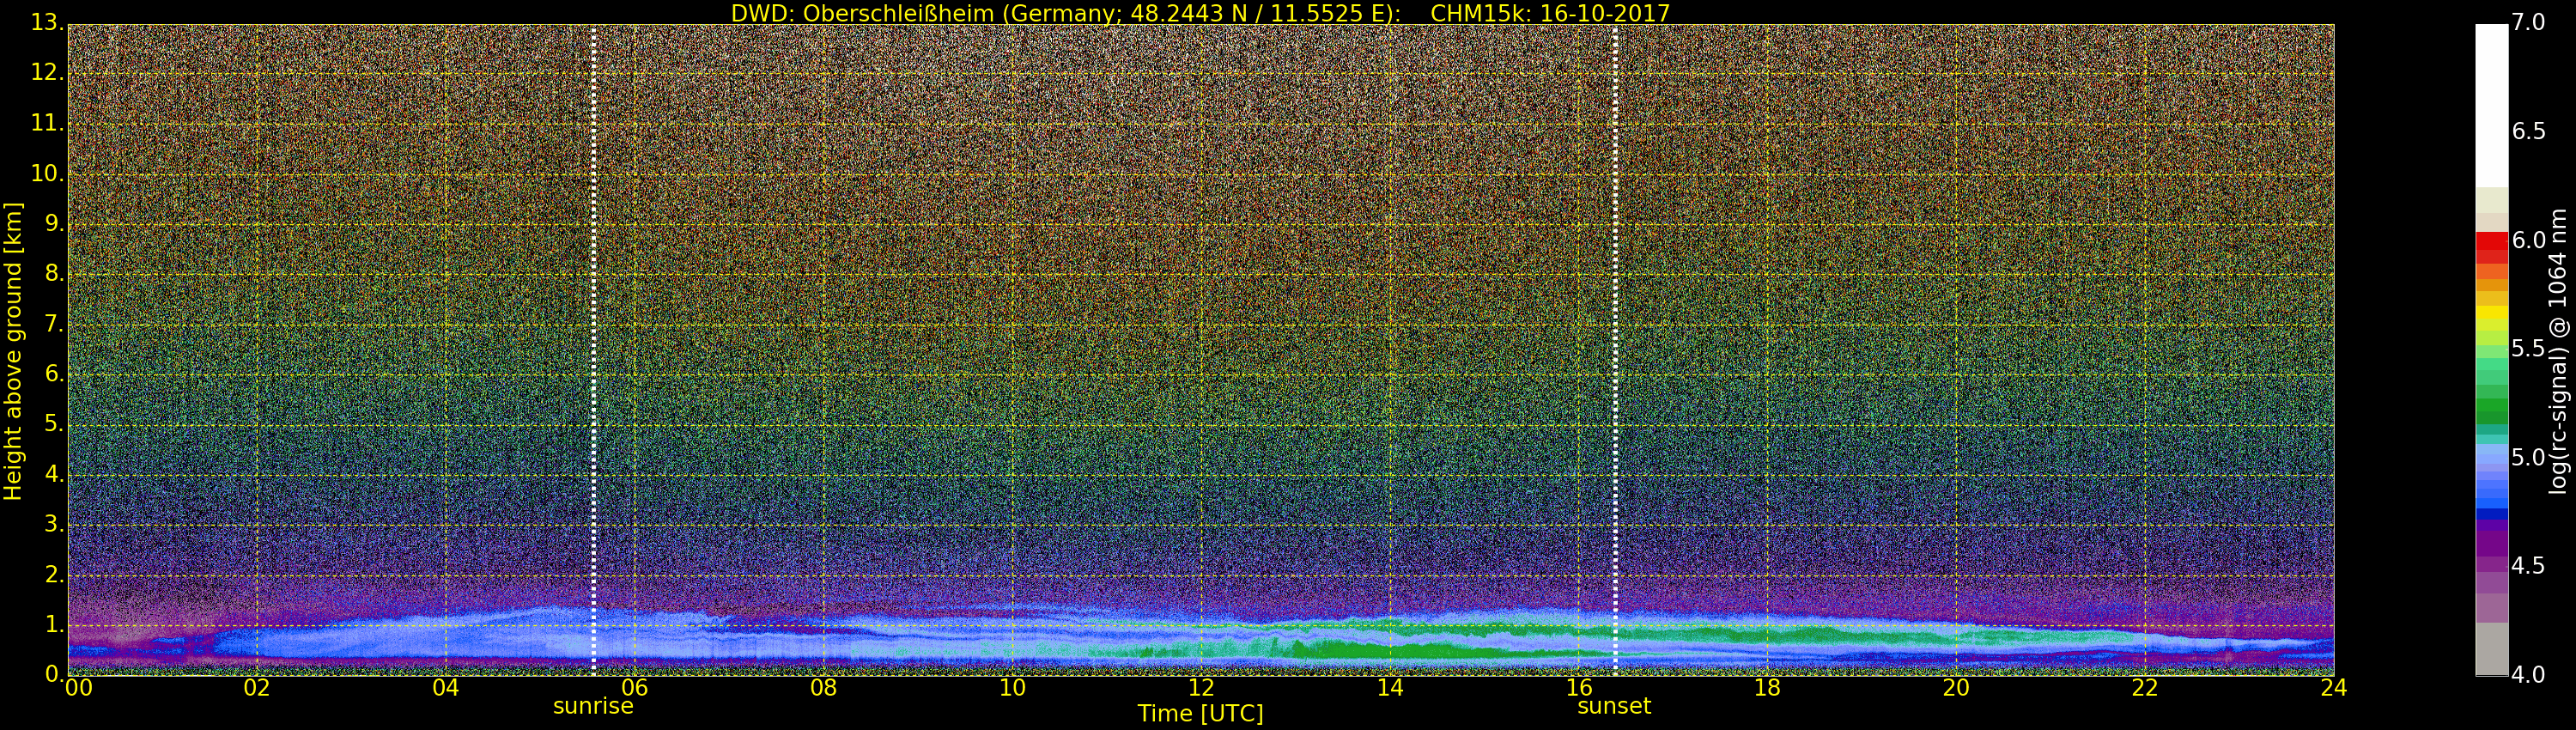Image resolution: width=2576 pixels, height=730 pixels.
Task: Click time-axis tick label "20"
Action: [1956, 687]
